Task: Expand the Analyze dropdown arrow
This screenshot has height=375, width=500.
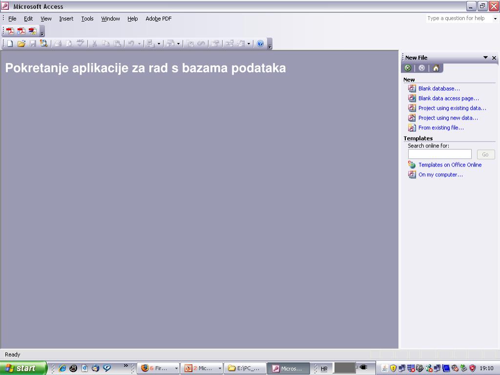Action: pyautogui.click(x=178, y=43)
